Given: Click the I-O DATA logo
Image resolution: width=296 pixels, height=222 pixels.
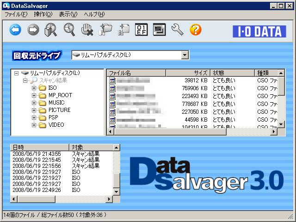Looking at the screenshot, I should tap(259, 31).
